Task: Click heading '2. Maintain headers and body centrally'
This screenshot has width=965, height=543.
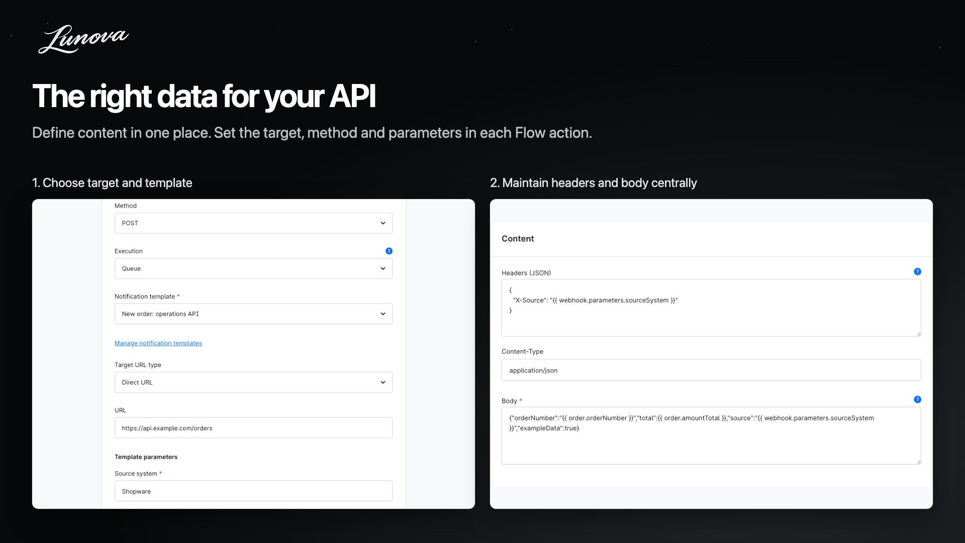Action: (x=594, y=183)
